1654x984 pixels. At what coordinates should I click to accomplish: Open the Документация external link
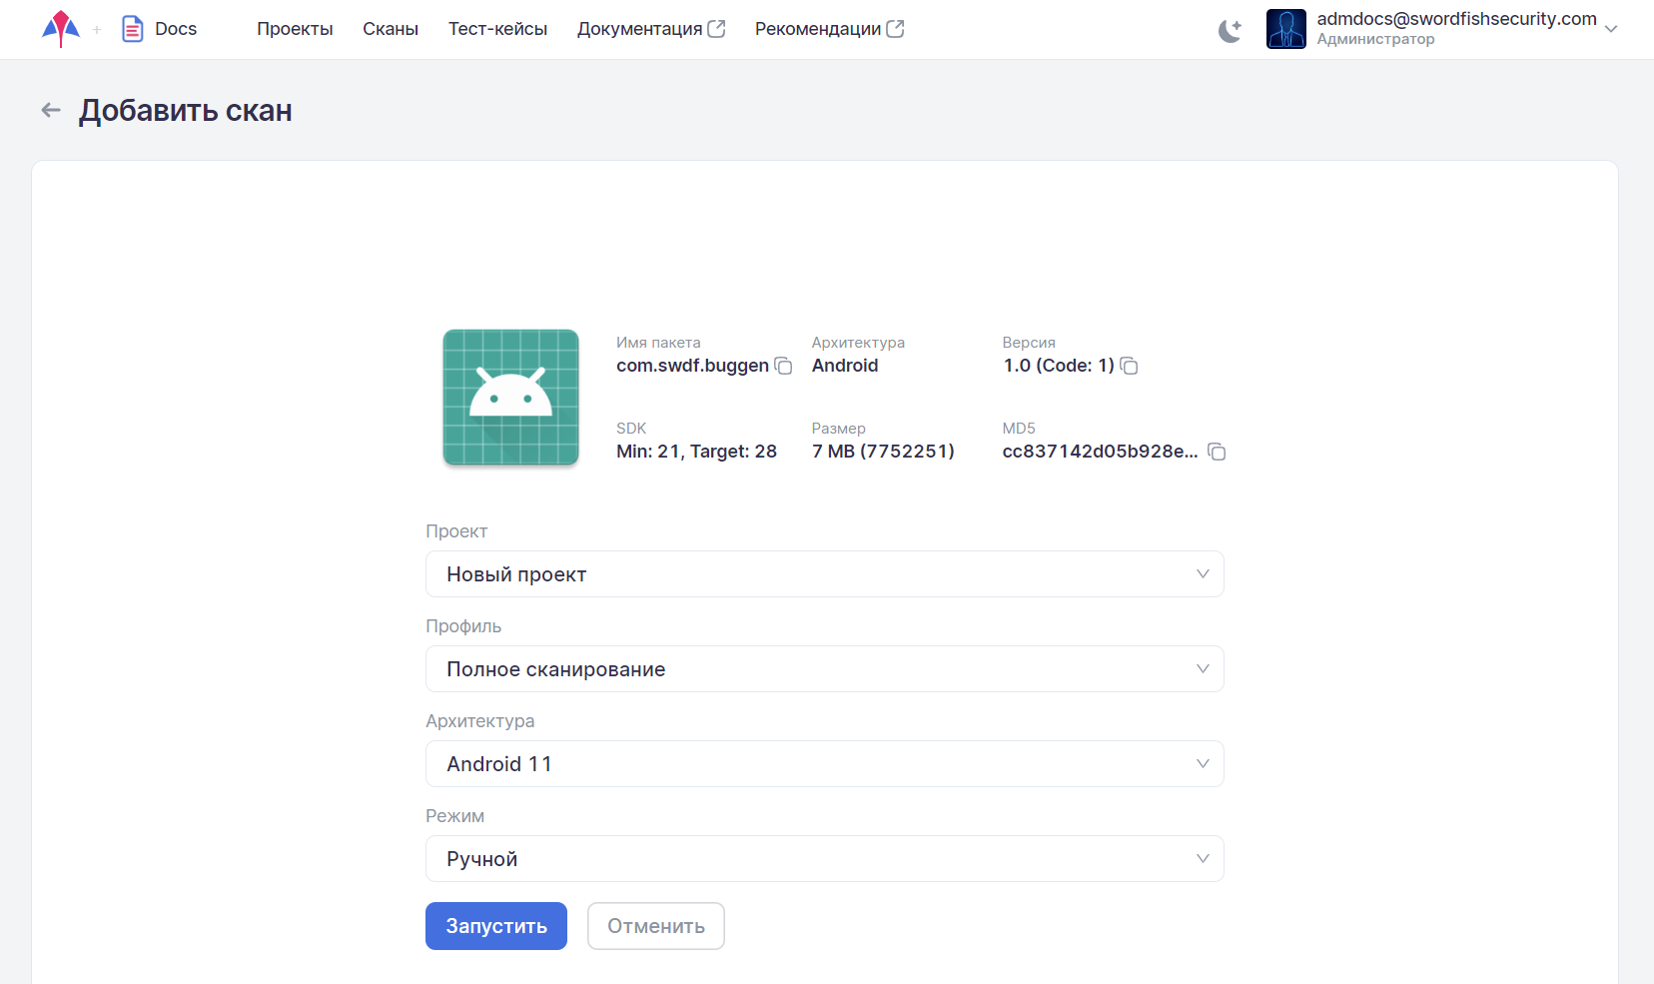pyautogui.click(x=650, y=29)
